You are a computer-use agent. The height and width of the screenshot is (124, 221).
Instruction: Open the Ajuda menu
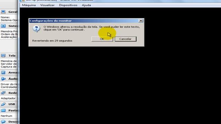(86, 5)
